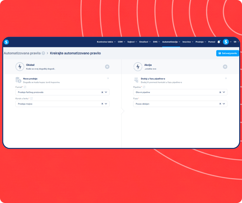Viewport: 242px width, 203px height.
Task: Click the Kreirajte automatizovano pravilo heading
Action: click(x=75, y=53)
